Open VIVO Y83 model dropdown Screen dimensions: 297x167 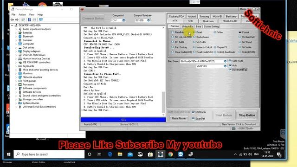pos(225,66)
